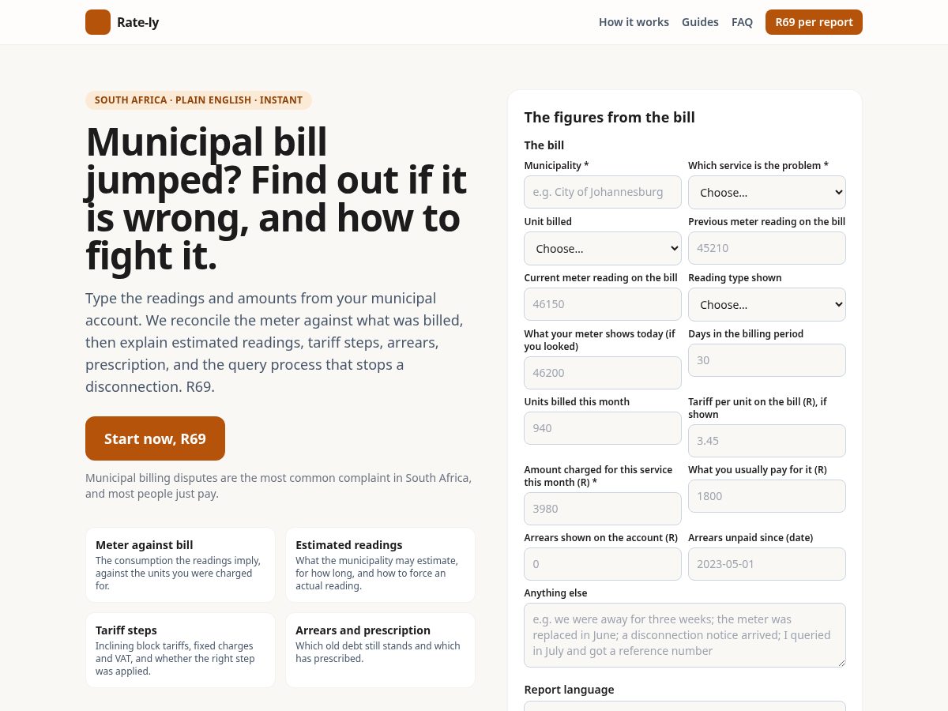The width and height of the screenshot is (948, 711).
Task: Click the What your meter shows today field
Action: (x=603, y=373)
